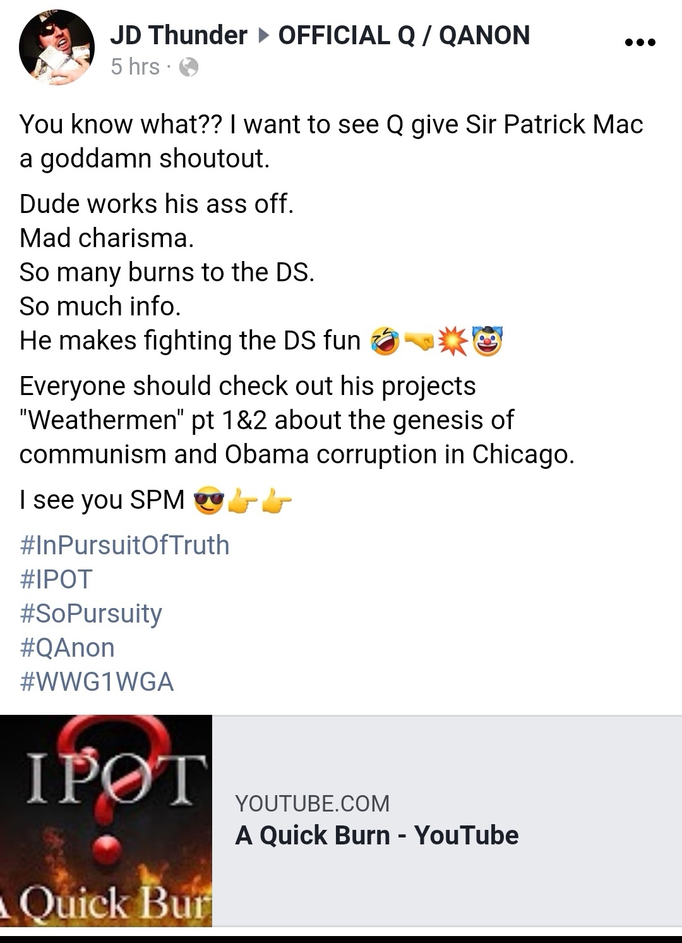Screen dimensions: 682x943
Task: Open the OFFICIAL Q / QANON group
Action: [404, 35]
